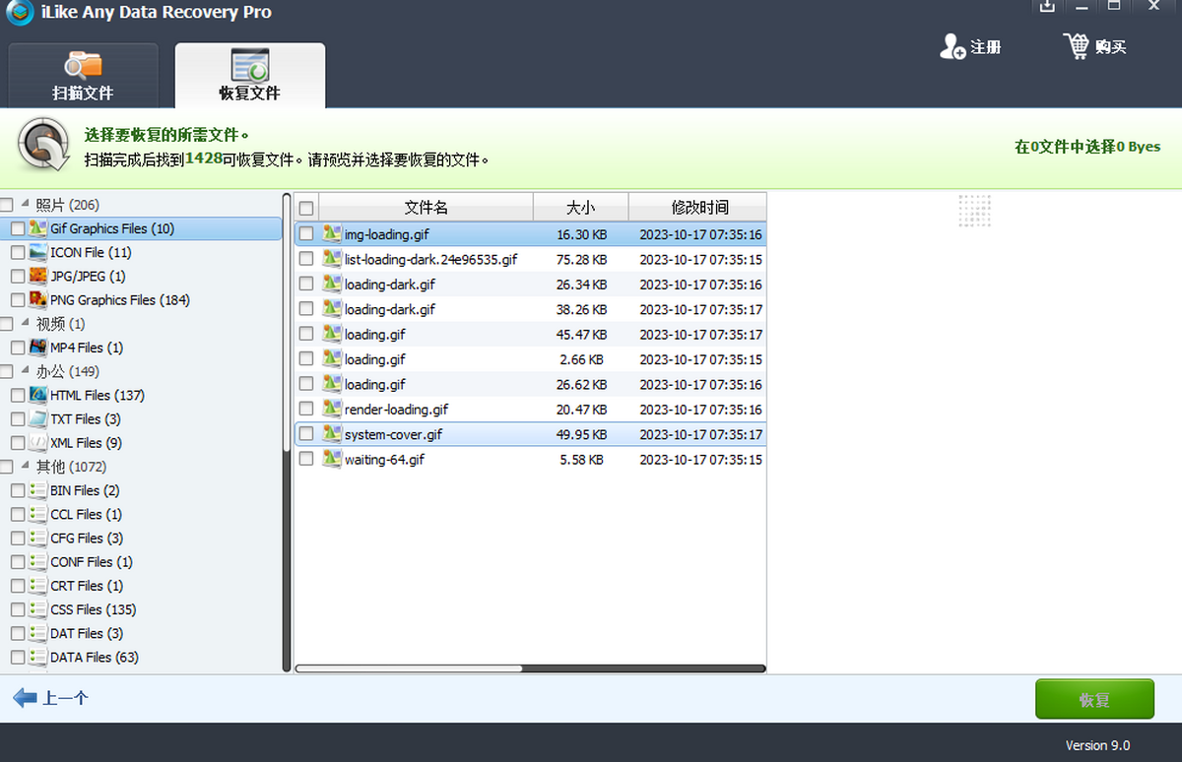The width and height of the screenshot is (1182, 762).
Task: Sort by 修改时间 column header
Action: [x=697, y=208]
